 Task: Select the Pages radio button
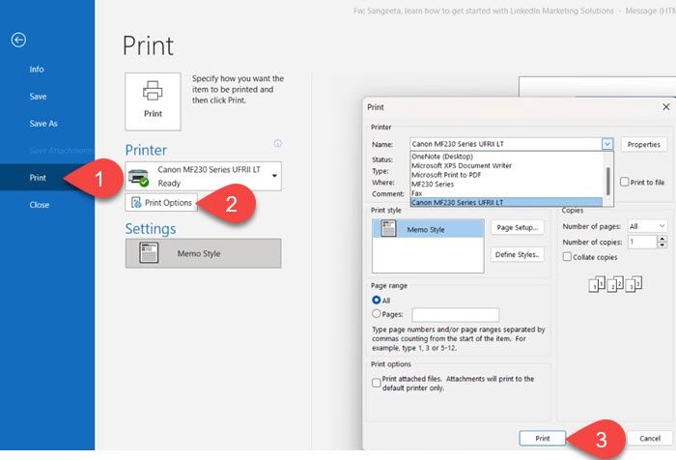coord(377,314)
